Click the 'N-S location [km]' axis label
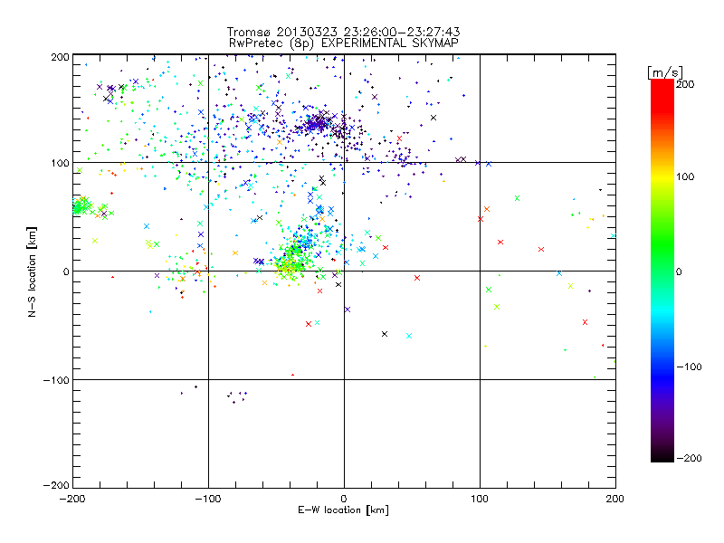Image resolution: width=724 pixels, height=543 pixels. pyautogui.click(x=32, y=271)
